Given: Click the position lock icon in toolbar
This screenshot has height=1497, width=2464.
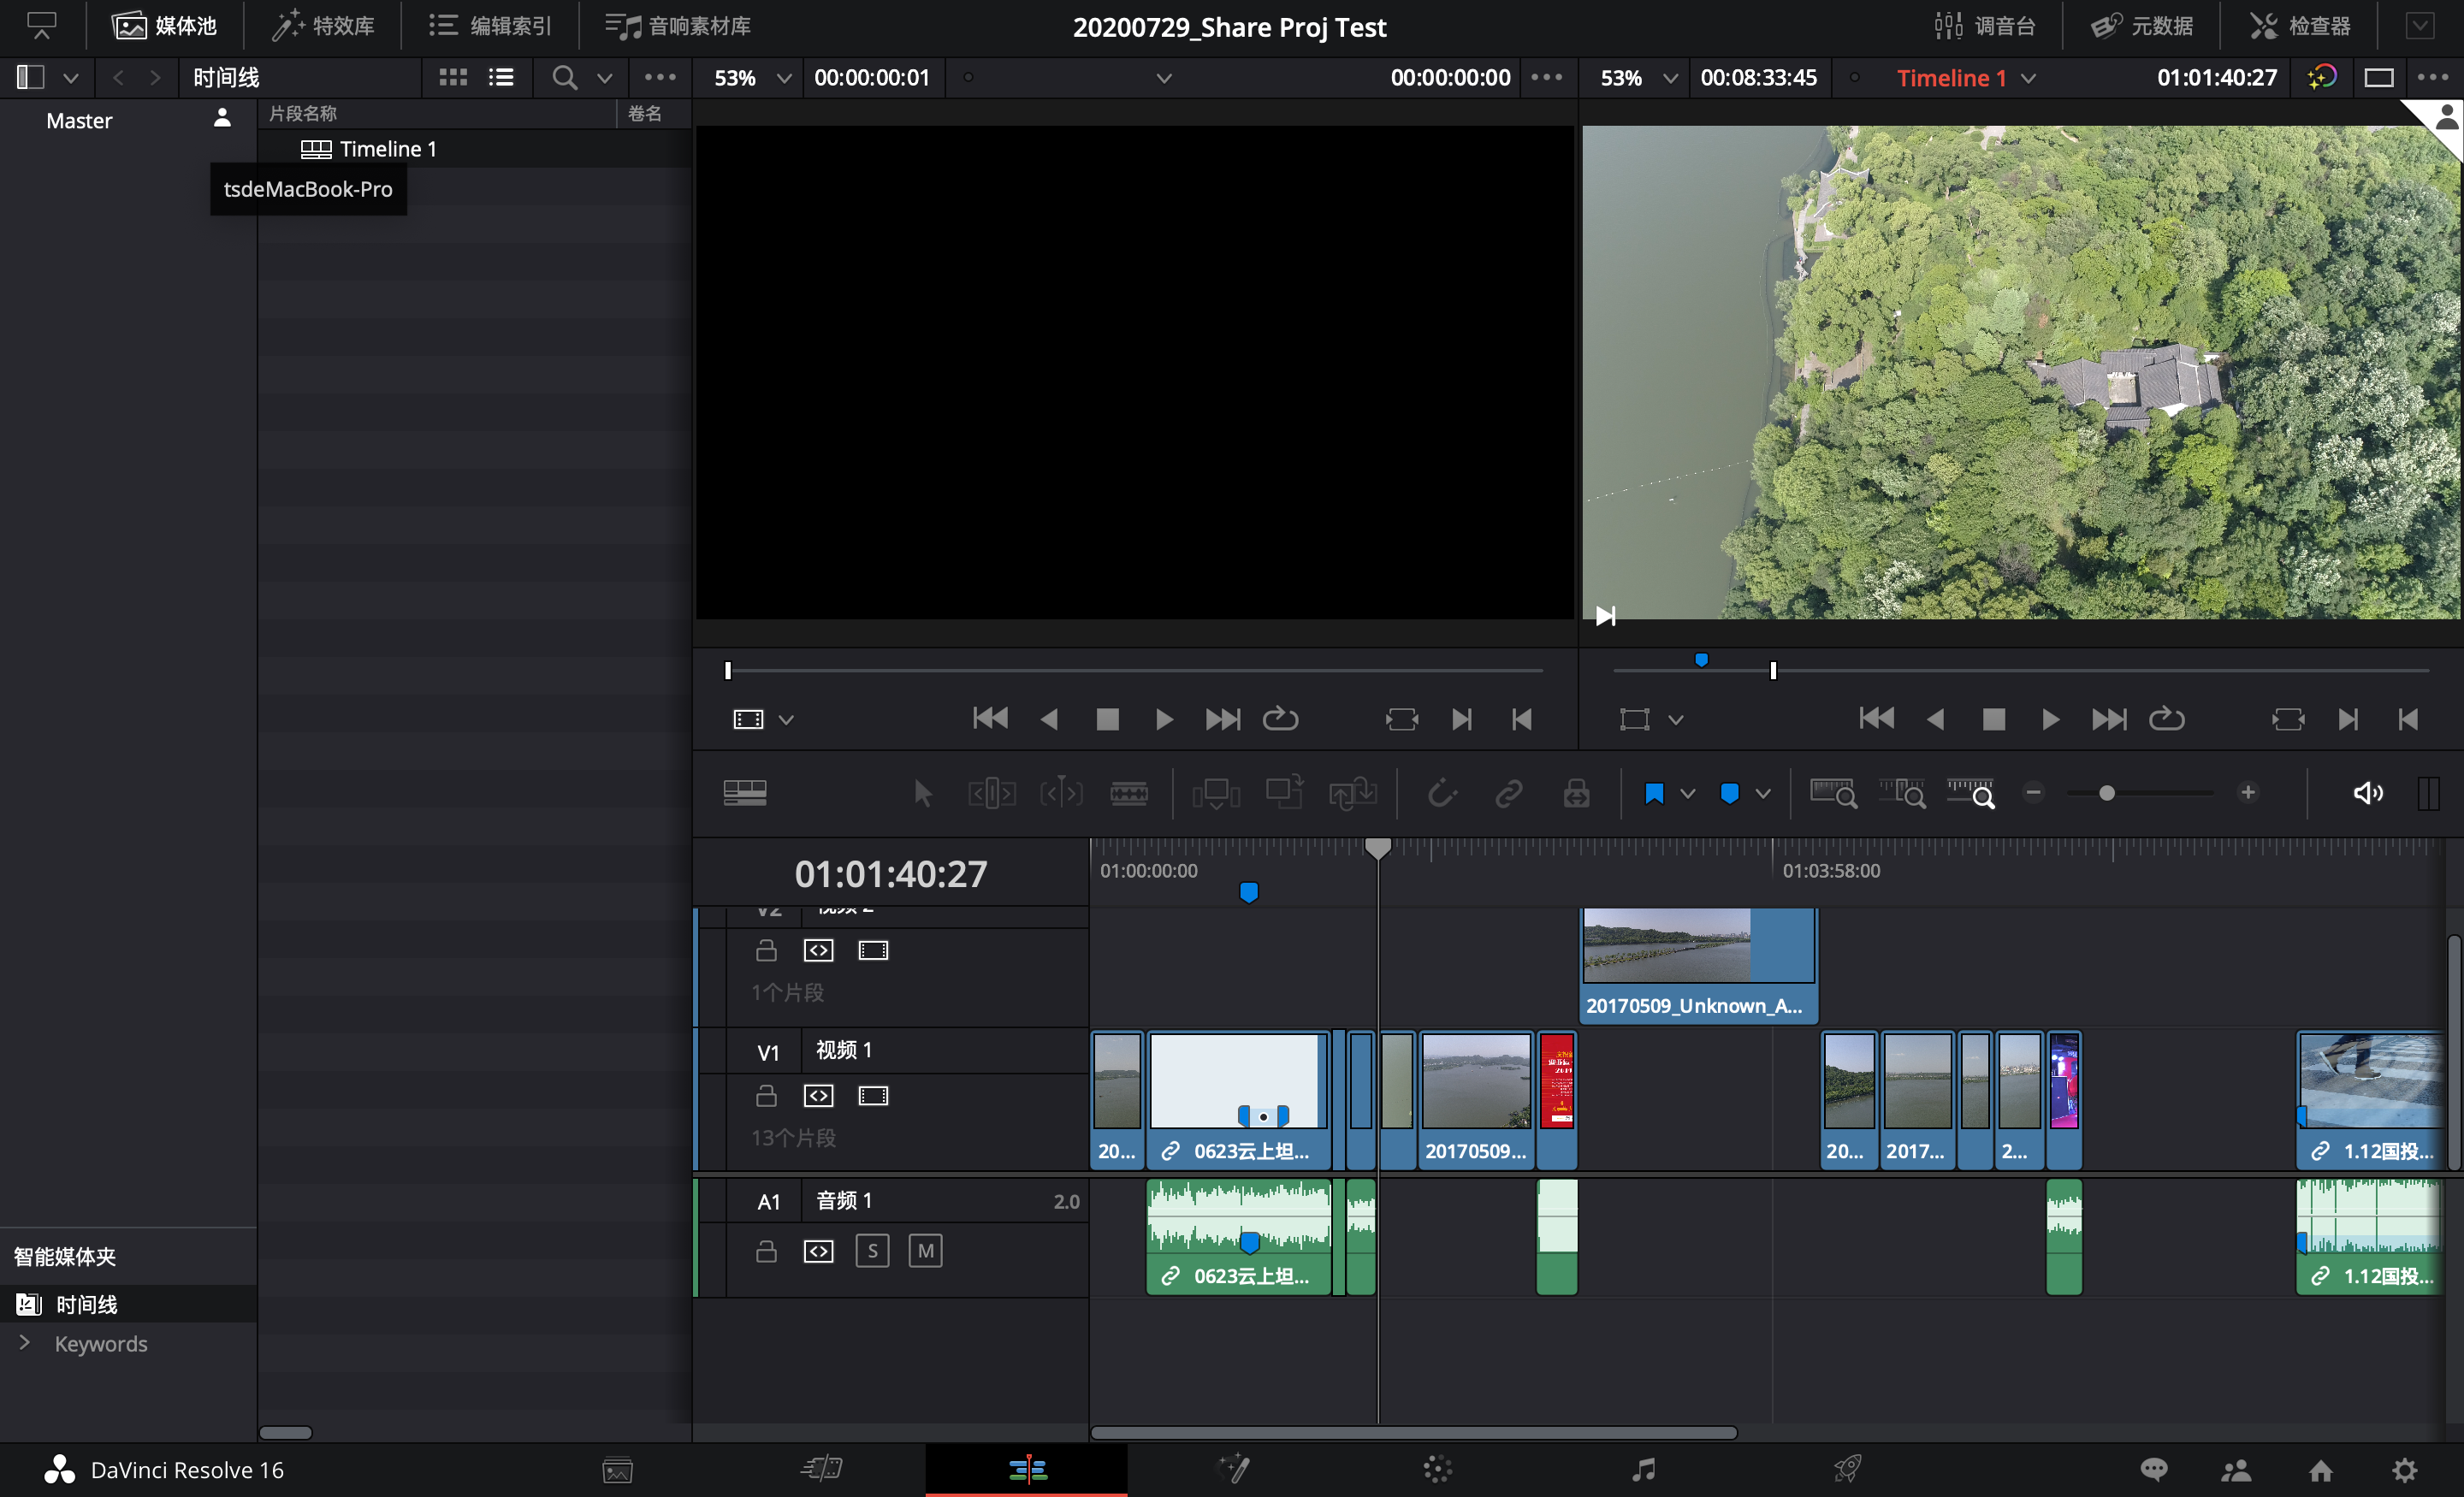Looking at the screenshot, I should 1576,793.
